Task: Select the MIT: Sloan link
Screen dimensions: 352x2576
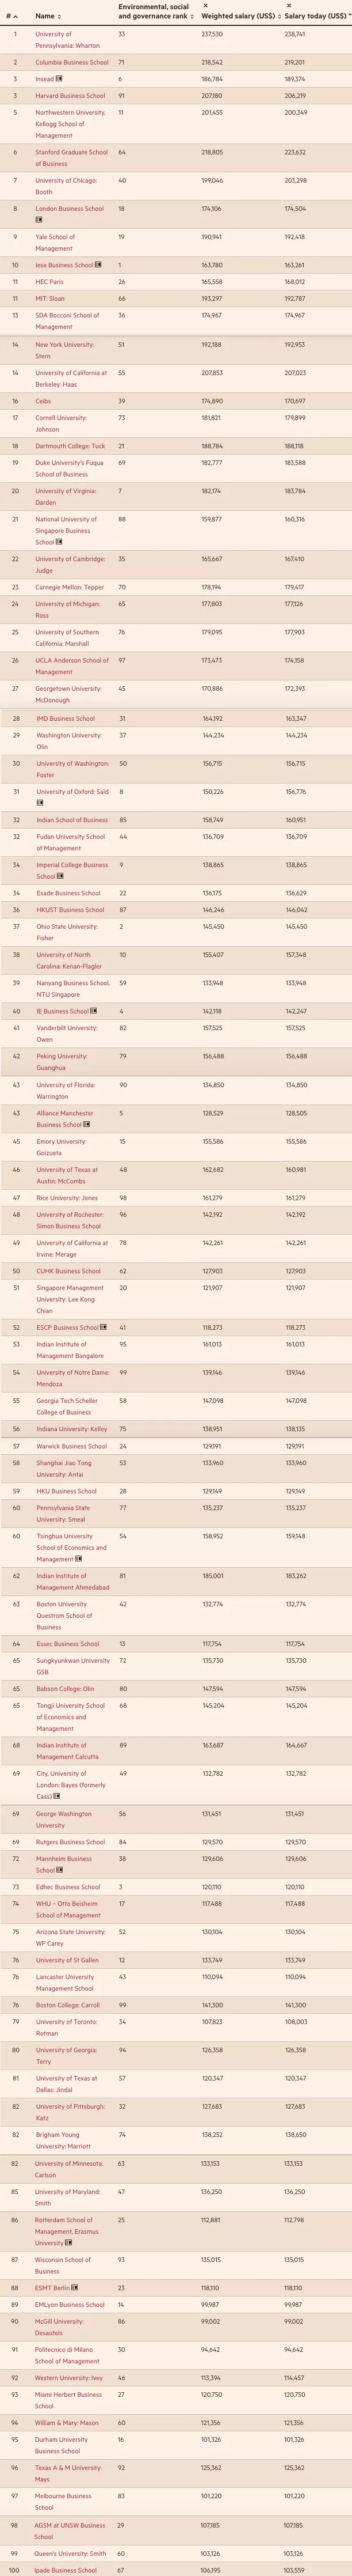Action: coord(50,299)
